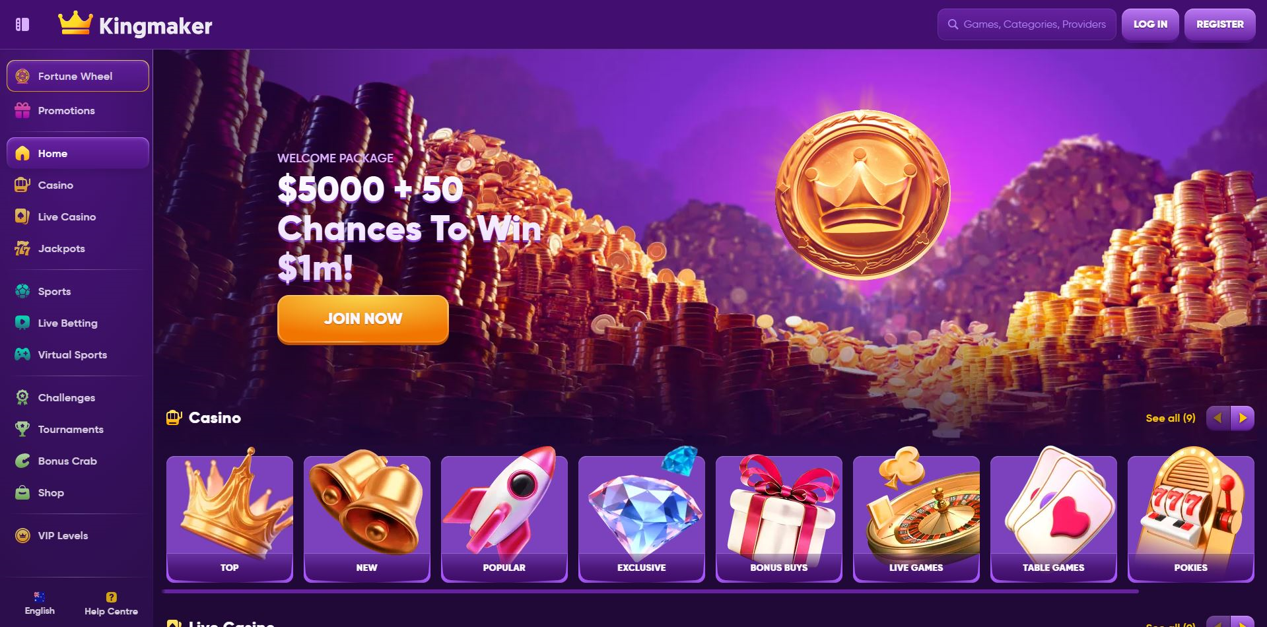Open the Bonus Crab feature
Image resolution: width=1267 pixels, height=627 pixels.
(x=78, y=461)
